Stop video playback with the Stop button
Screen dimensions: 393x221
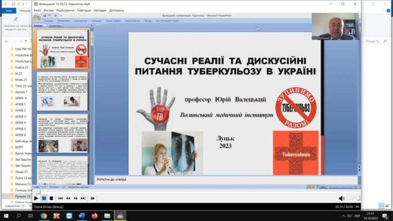(x=51, y=198)
